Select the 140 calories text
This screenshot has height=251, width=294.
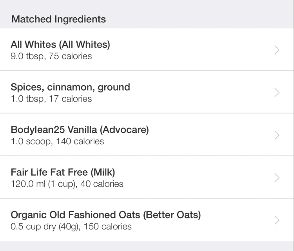click(x=80, y=141)
